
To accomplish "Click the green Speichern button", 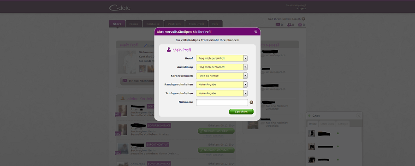I will tap(241, 112).
